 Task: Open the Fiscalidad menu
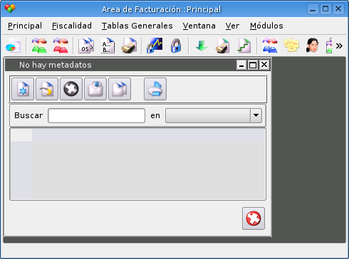(x=72, y=26)
